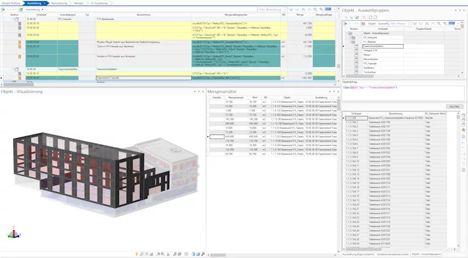
Task: Open zoom dropdown in Auswahlgruppen tree toolbar
Action: click(458, 23)
